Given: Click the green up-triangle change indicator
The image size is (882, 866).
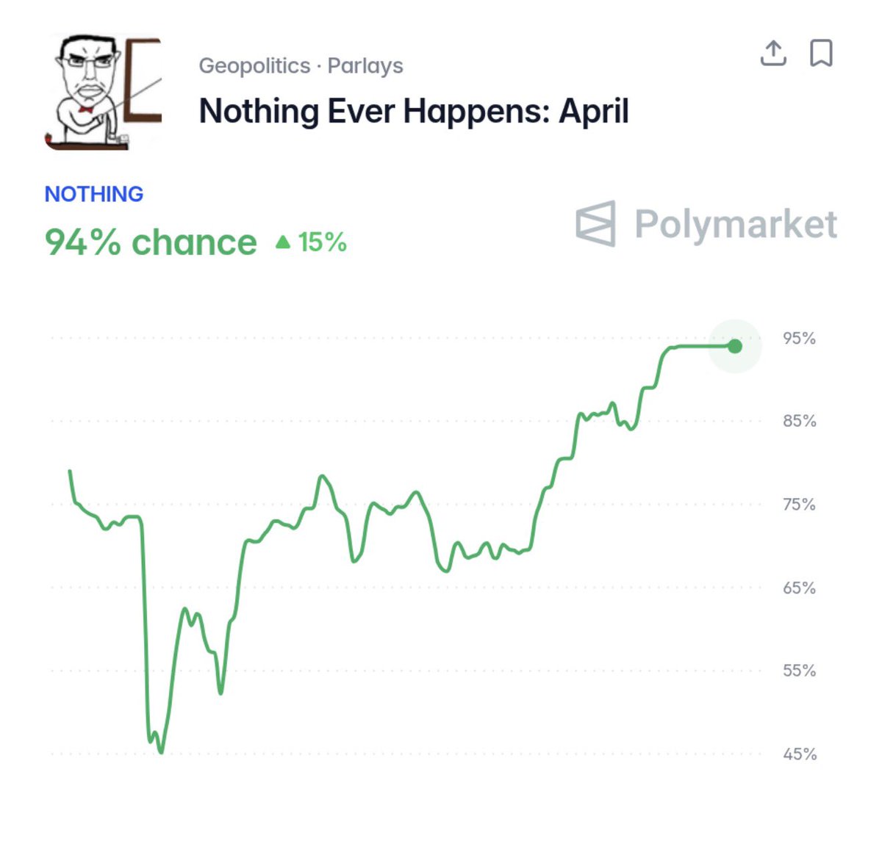Looking at the screenshot, I should coord(283,242).
